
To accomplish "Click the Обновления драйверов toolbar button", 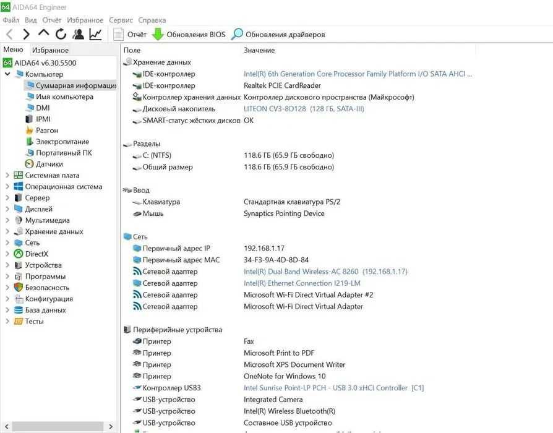I will (278, 35).
